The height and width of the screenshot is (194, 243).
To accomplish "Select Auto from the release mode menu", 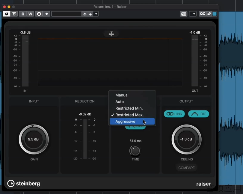I will (x=132, y=102).
